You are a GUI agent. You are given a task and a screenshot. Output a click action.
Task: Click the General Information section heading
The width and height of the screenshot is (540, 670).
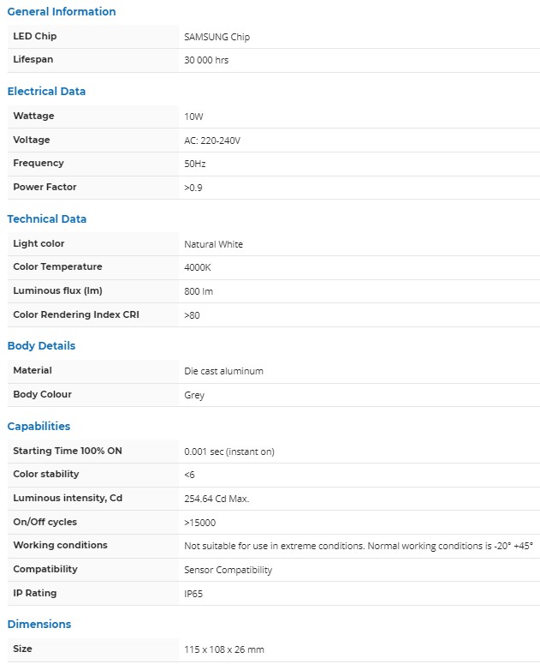click(62, 12)
